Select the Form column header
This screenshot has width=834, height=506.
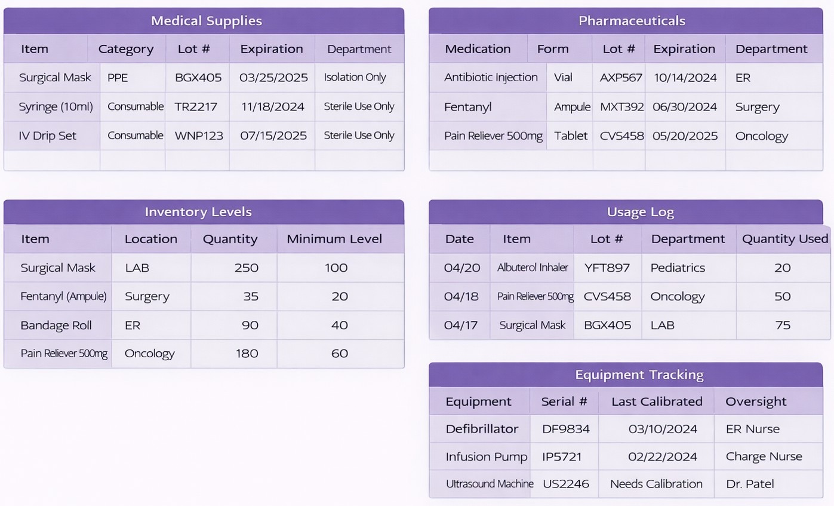553,49
